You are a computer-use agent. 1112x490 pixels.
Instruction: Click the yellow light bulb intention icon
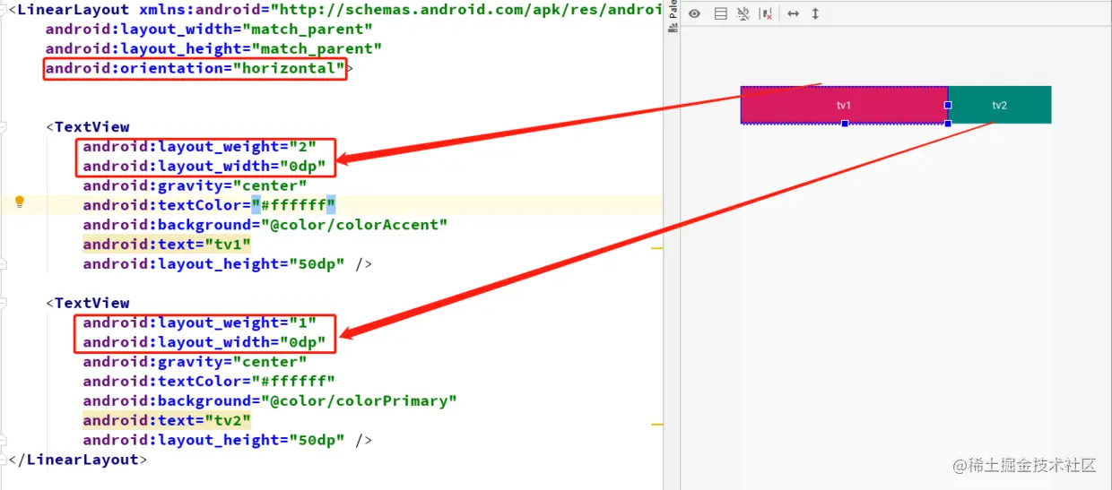coord(19,202)
